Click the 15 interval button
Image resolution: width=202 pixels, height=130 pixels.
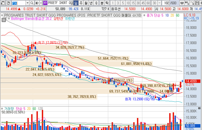(133, 3)
